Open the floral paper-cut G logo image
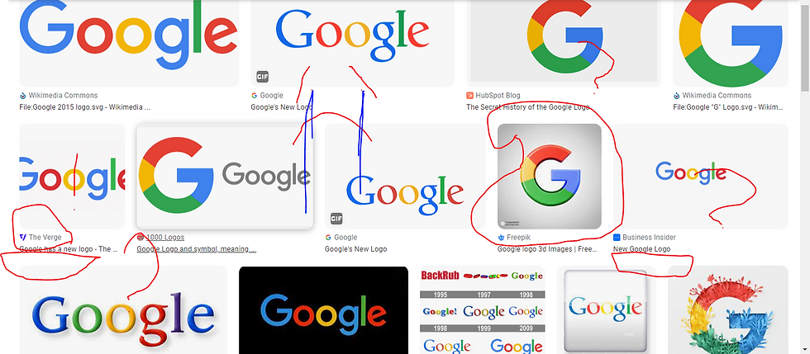This screenshot has width=810, height=354. point(728,310)
